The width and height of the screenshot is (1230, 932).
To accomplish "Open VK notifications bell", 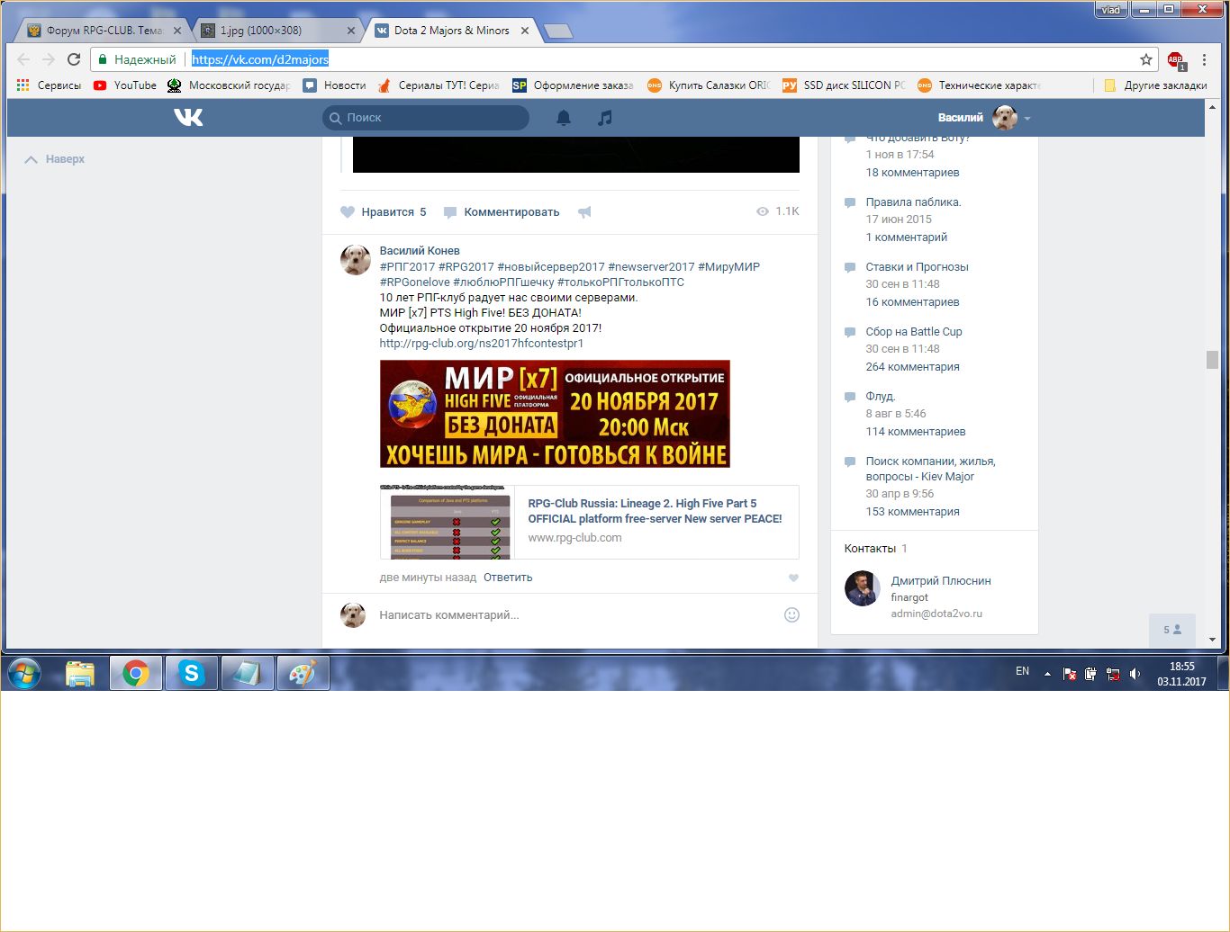I will [564, 118].
